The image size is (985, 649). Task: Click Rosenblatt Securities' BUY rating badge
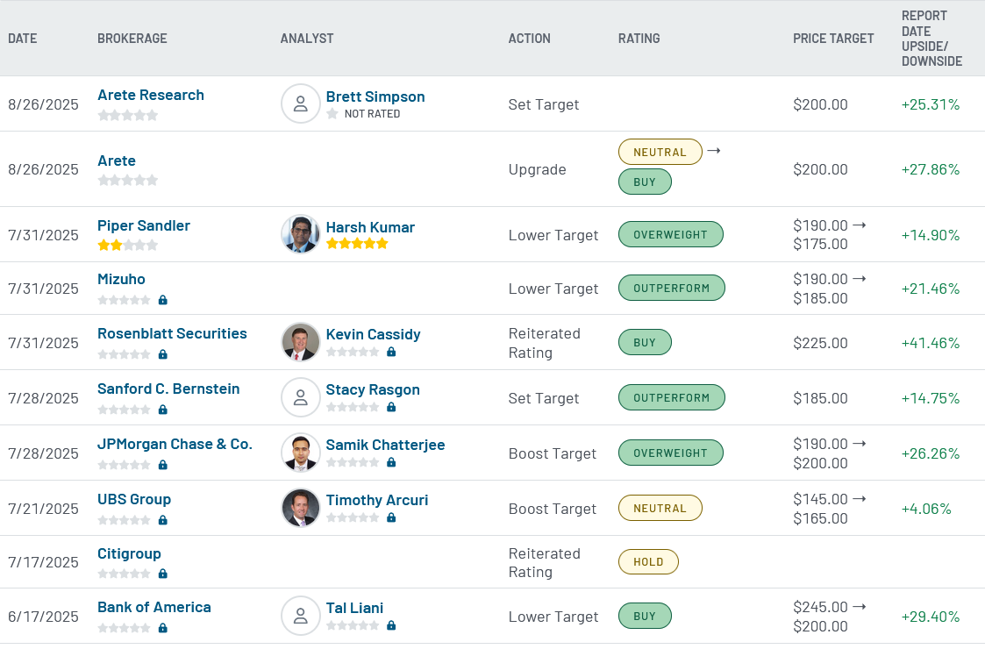[646, 342]
